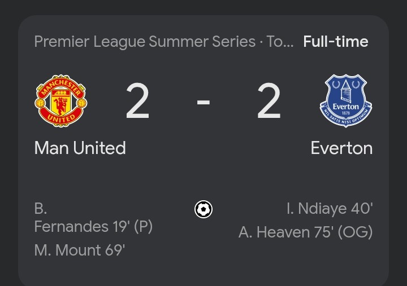Image resolution: width=407 pixels, height=286 pixels.
Task: Click the Full-time match status label
Action: point(336,41)
